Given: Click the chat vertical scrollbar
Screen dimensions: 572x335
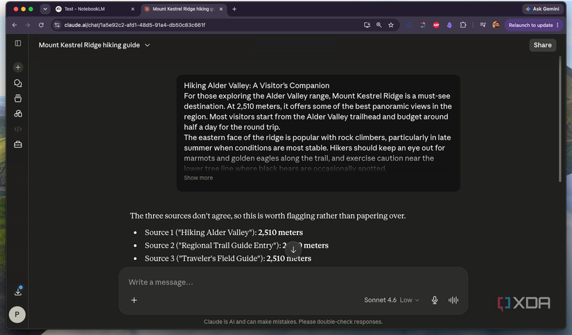Looking at the screenshot, I should pyautogui.click(x=560, y=120).
